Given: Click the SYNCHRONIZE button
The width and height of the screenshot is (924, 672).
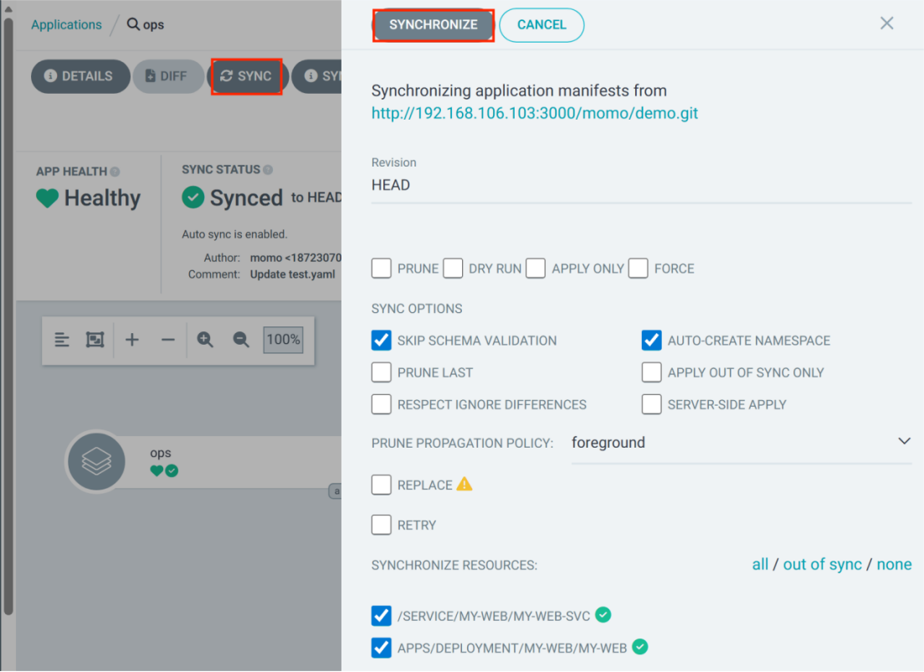Looking at the screenshot, I should point(434,25).
